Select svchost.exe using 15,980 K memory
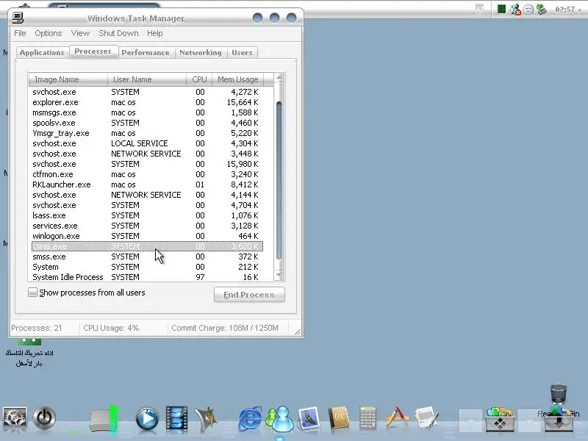The height and width of the screenshot is (441, 588). (148, 164)
